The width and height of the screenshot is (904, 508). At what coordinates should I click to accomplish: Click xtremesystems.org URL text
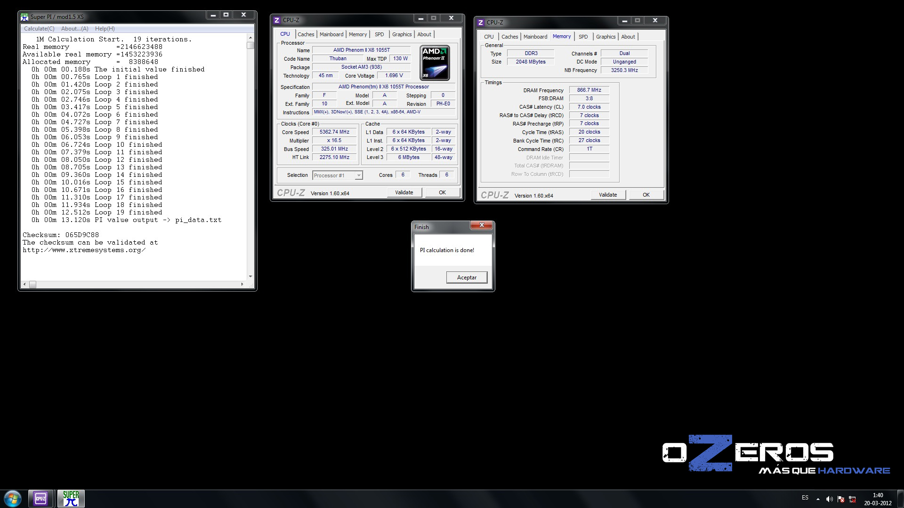pos(84,250)
